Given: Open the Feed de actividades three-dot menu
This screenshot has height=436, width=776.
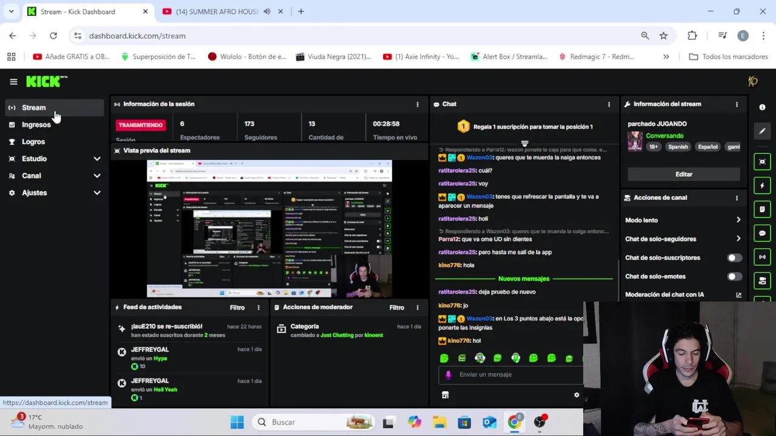Looking at the screenshot, I should pyautogui.click(x=258, y=308).
